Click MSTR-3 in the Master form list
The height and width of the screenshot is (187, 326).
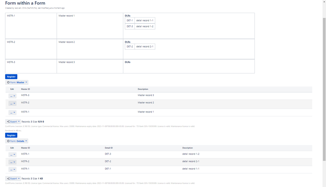click(x=25, y=95)
